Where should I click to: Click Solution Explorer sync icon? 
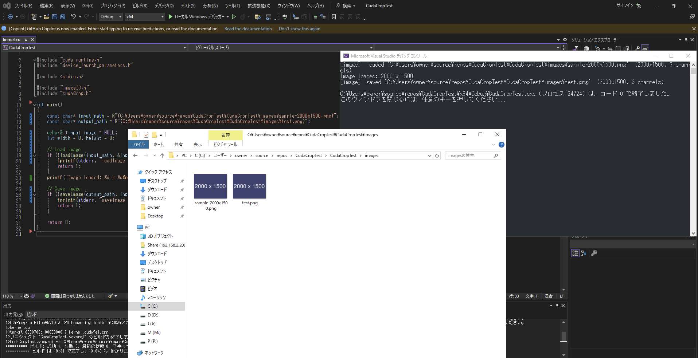click(x=610, y=48)
